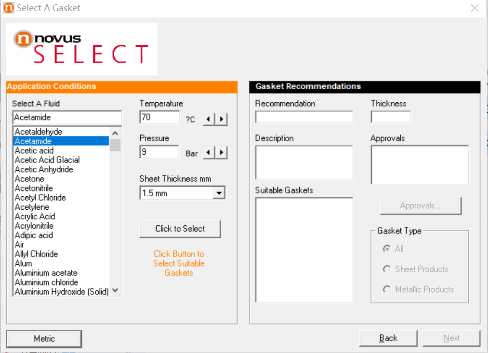Screen dimensions: 488x353
Task: Click the Novus Select logo image
Action: click(x=81, y=49)
